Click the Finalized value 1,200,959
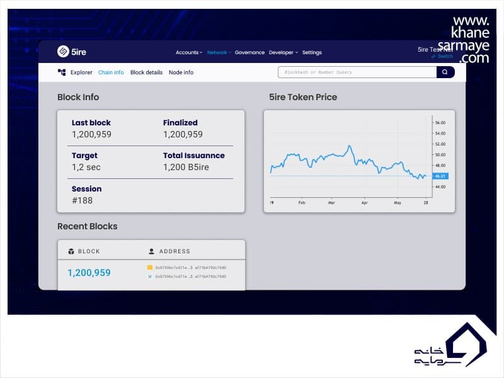 coord(183,134)
